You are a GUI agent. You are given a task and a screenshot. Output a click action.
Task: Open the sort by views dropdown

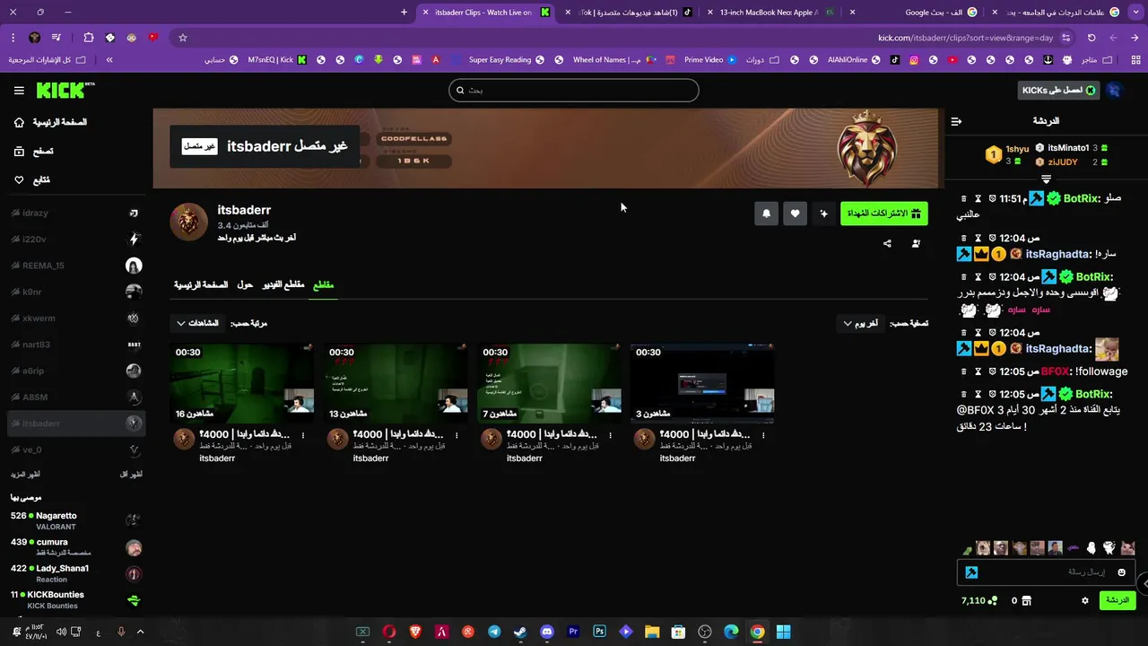pyautogui.click(x=197, y=323)
